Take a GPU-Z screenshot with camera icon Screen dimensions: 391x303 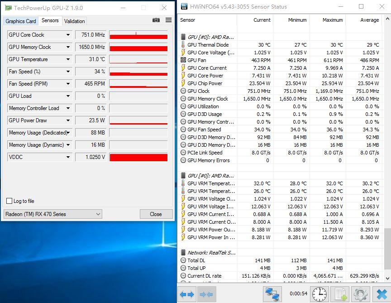156,20
